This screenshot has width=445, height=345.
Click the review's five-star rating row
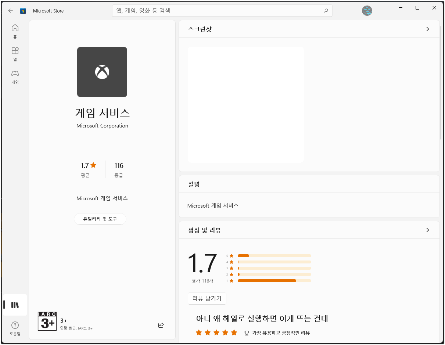tap(217, 333)
